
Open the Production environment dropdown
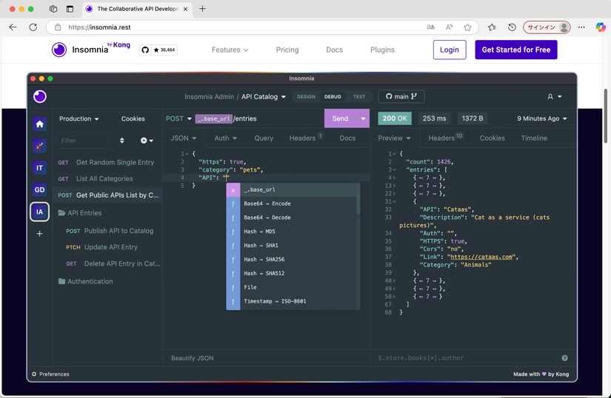point(79,118)
